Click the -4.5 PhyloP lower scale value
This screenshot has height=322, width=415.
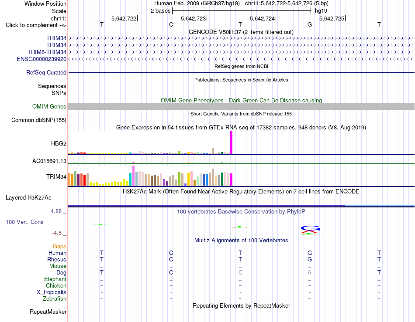pyautogui.click(x=57, y=233)
